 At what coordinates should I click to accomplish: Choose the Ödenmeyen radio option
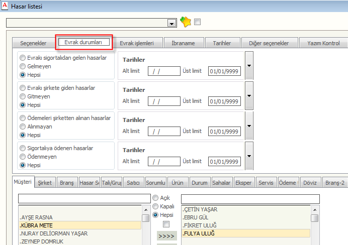tap(22, 157)
